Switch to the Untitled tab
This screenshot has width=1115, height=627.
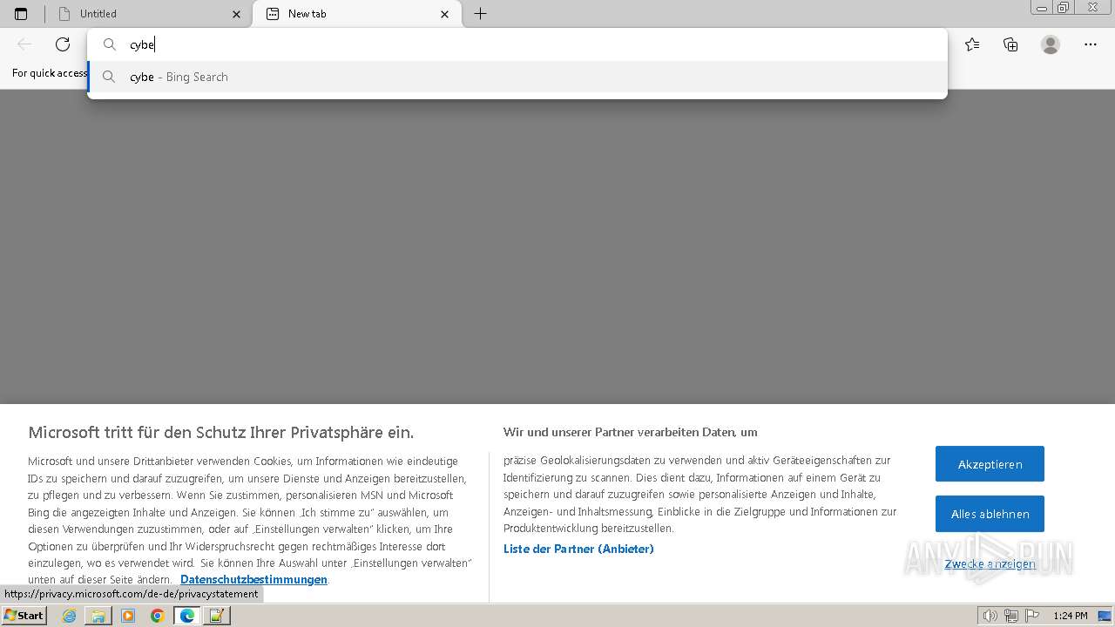pos(148,14)
